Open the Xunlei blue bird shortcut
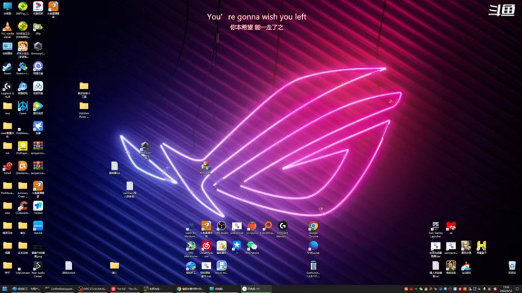 click(x=38, y=128)
